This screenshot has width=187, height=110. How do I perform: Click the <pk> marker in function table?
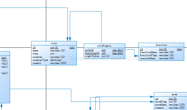pyautogui.click(x=179, y=49)
